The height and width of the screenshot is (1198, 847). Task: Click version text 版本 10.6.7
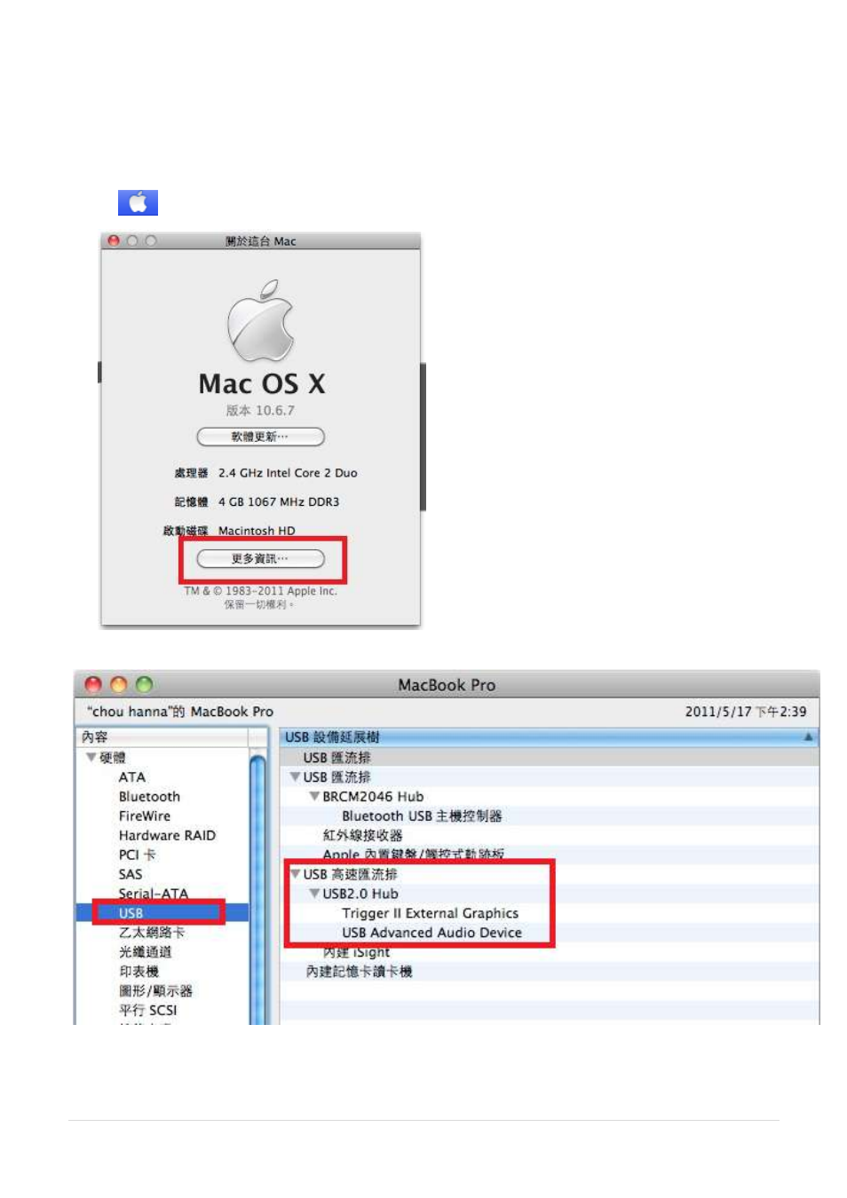260,410
